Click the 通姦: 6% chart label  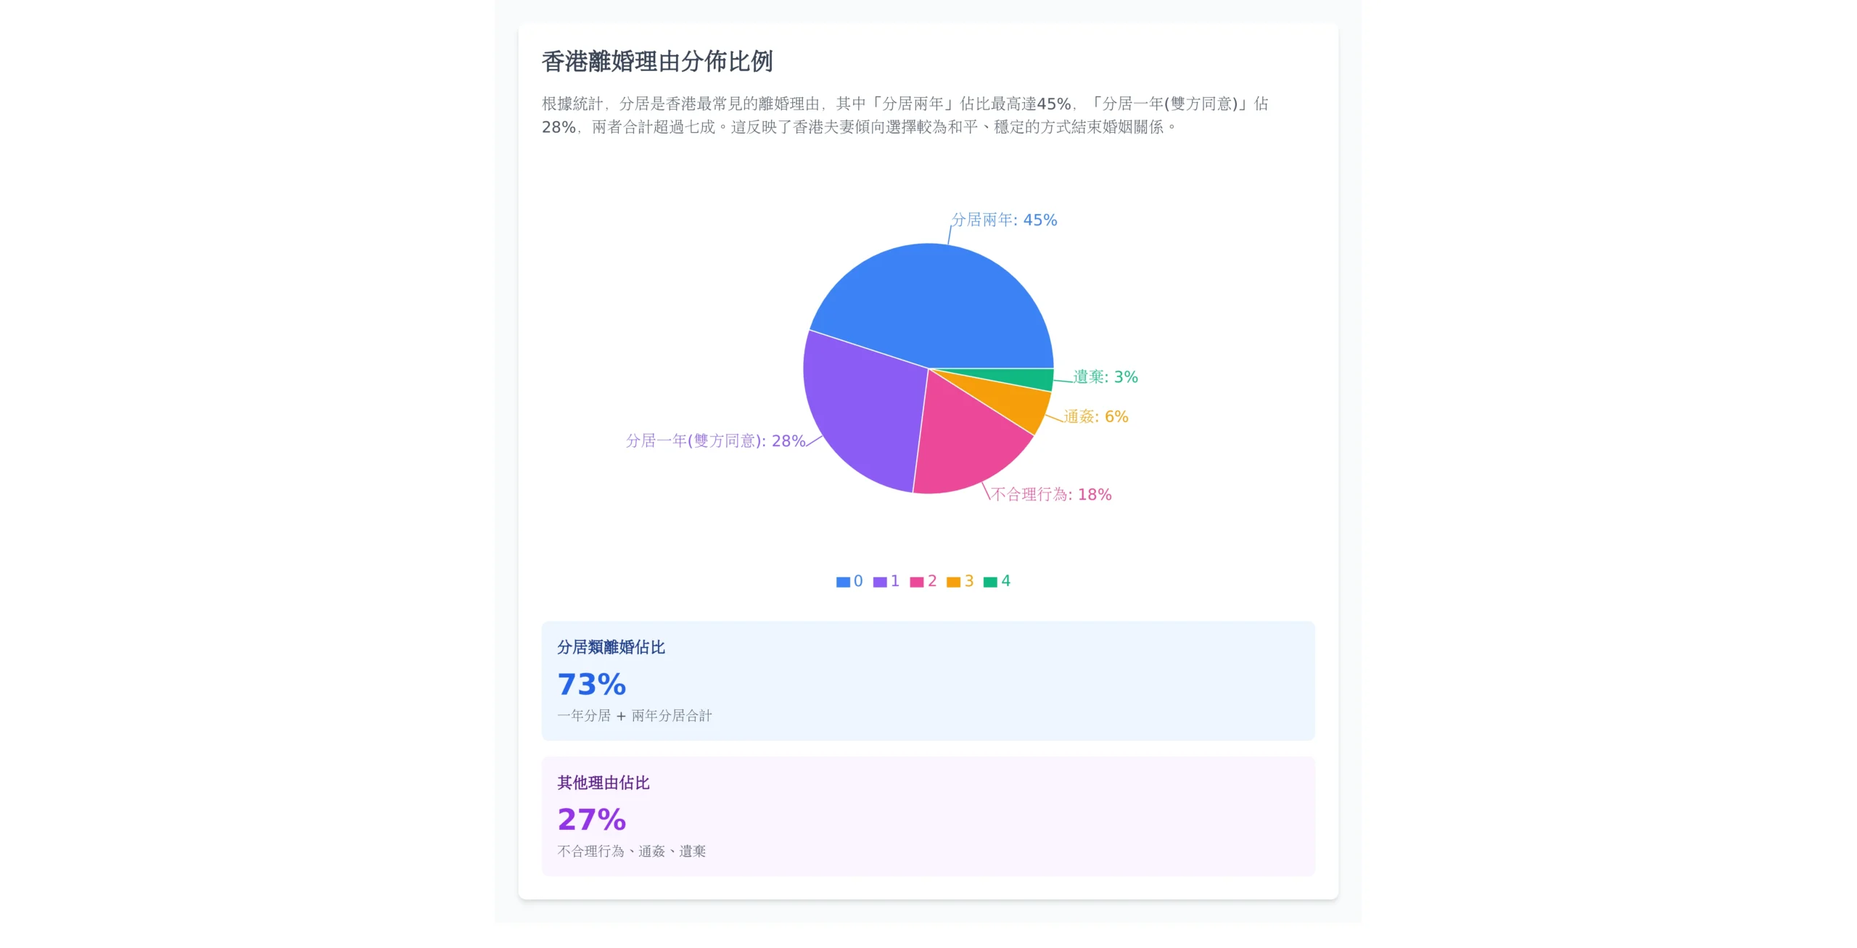click(x=1095, y=416)
